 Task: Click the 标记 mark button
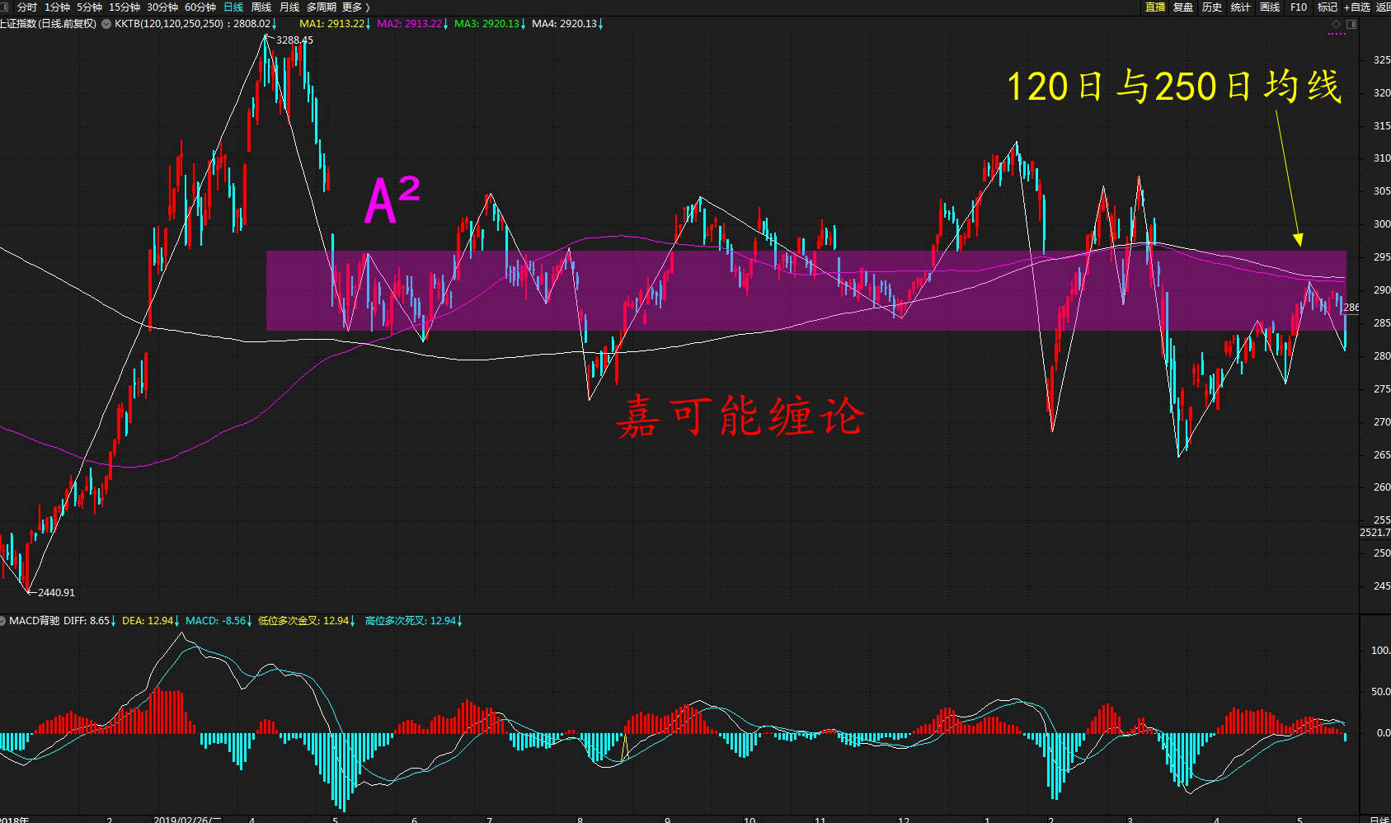pyautogui.click(x=1327, y=7)
